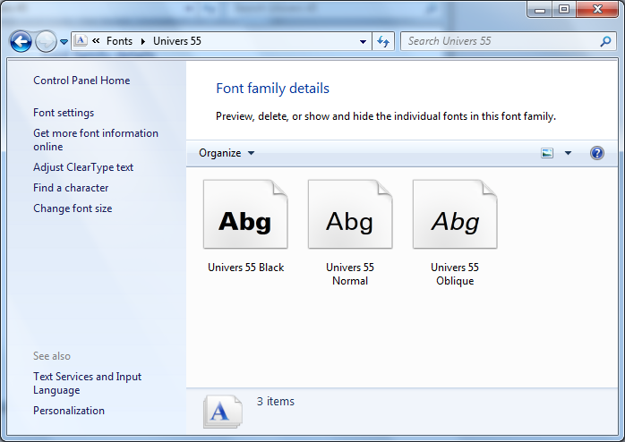Open Change font size link
625x442 pixels.
pyautogui.click(x=73, y=208)
